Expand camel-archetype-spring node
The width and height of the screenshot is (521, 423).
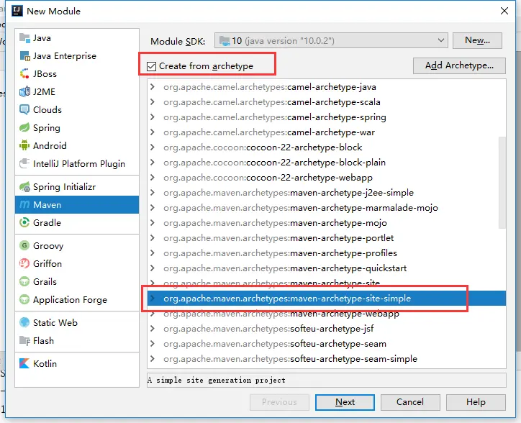pos(153,117)
